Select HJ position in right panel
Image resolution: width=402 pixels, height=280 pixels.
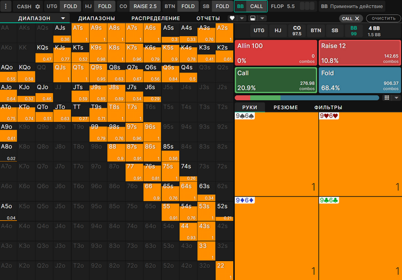(x=278, y=30)
